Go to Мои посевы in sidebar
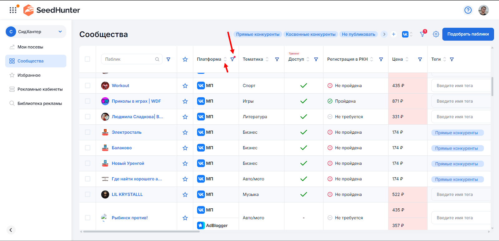 (x=30, y=47)
